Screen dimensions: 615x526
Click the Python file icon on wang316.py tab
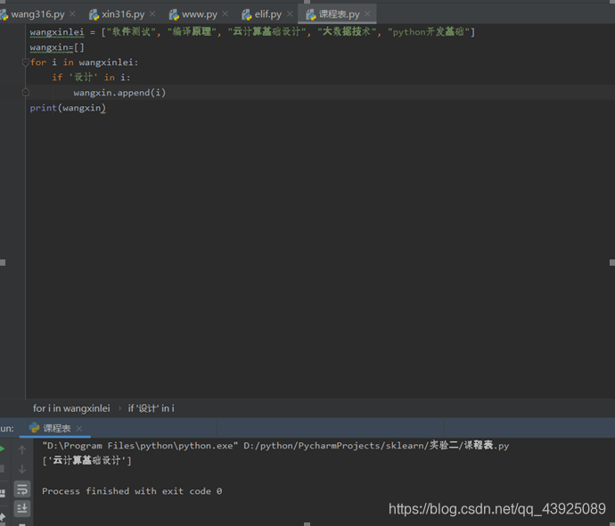coord(4,15)
